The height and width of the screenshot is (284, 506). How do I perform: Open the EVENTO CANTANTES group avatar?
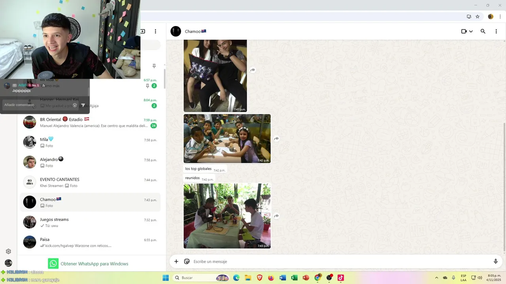30,182
